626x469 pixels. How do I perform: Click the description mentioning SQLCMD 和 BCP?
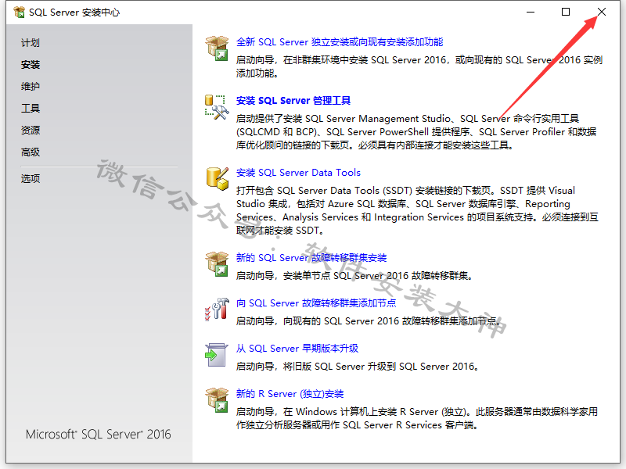pyautogui.click(x=416, y=132)
